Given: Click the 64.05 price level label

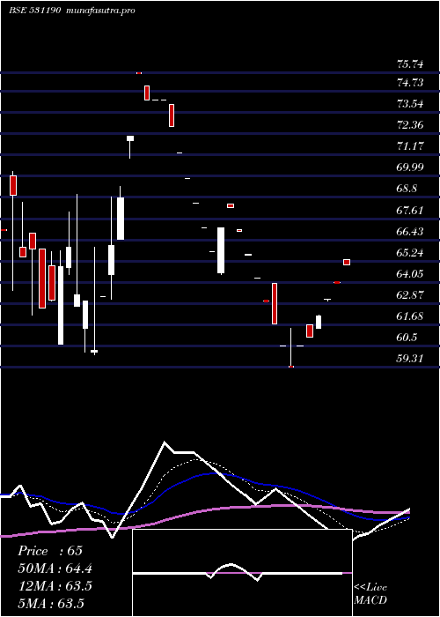Looking at the screenshot, I should [x=410, y=274].
